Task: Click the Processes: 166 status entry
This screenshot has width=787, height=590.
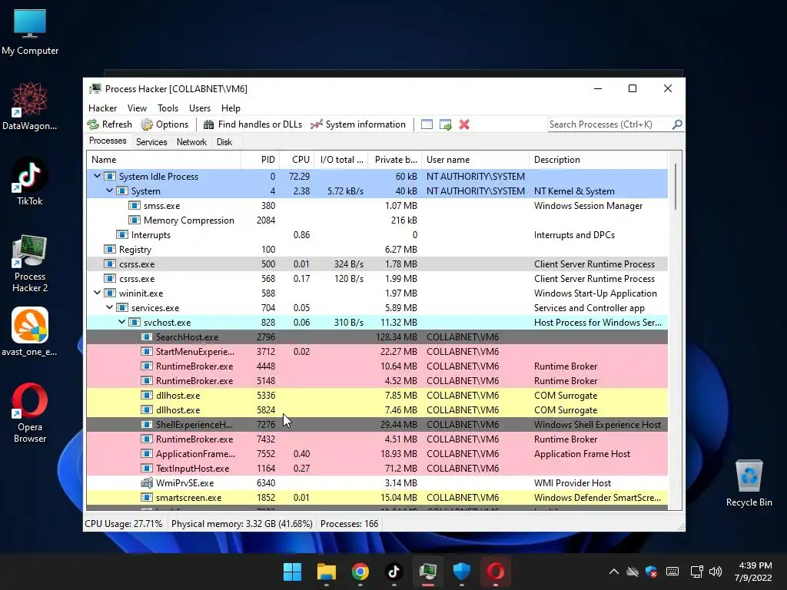Action: [x=350, y=524]
